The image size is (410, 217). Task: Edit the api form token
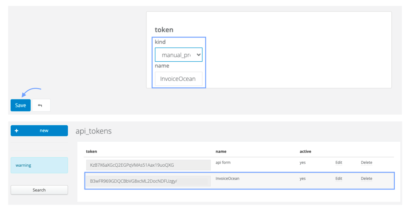point(339,163)
